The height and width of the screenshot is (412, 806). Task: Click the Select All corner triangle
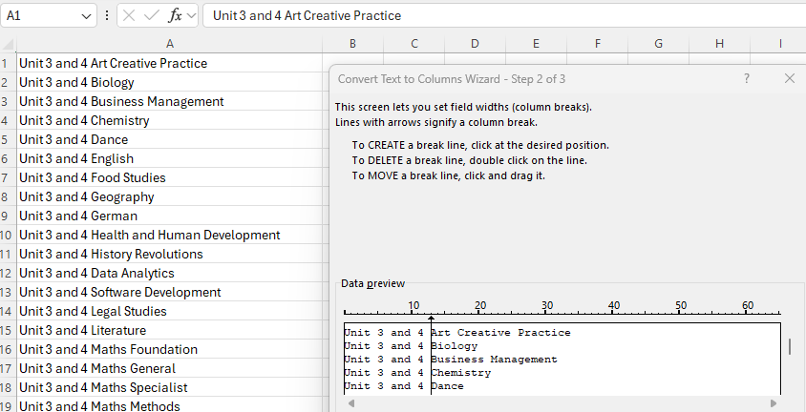tap(9, 44)
